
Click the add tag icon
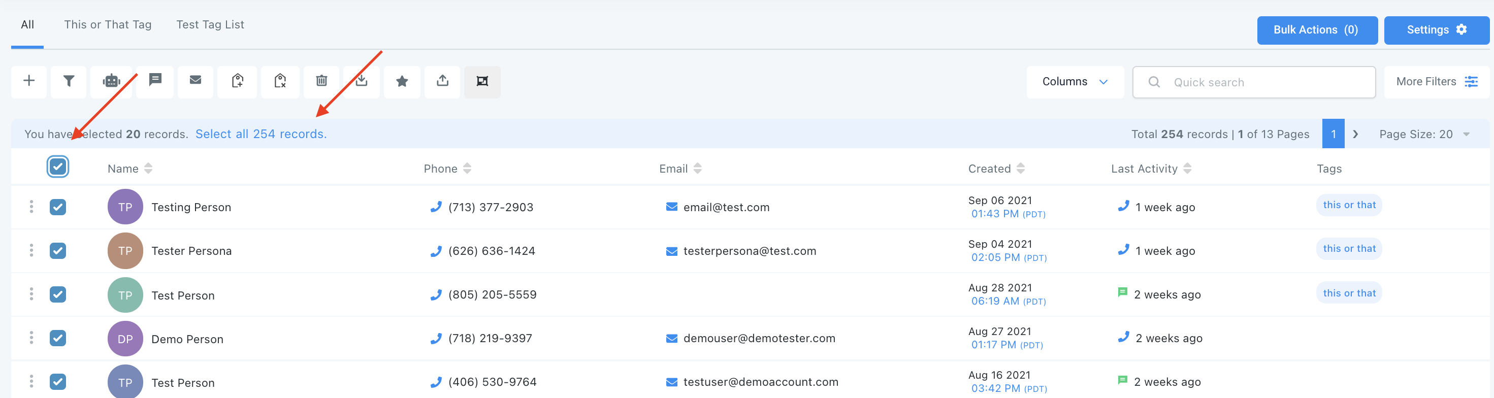(x=237, y=81)
